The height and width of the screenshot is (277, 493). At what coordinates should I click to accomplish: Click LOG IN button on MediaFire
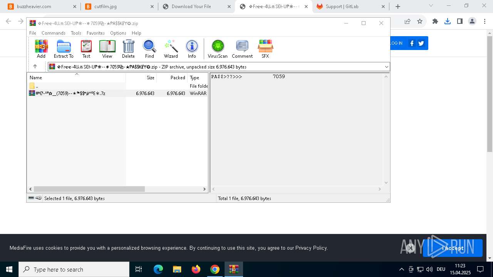[396, 43]
